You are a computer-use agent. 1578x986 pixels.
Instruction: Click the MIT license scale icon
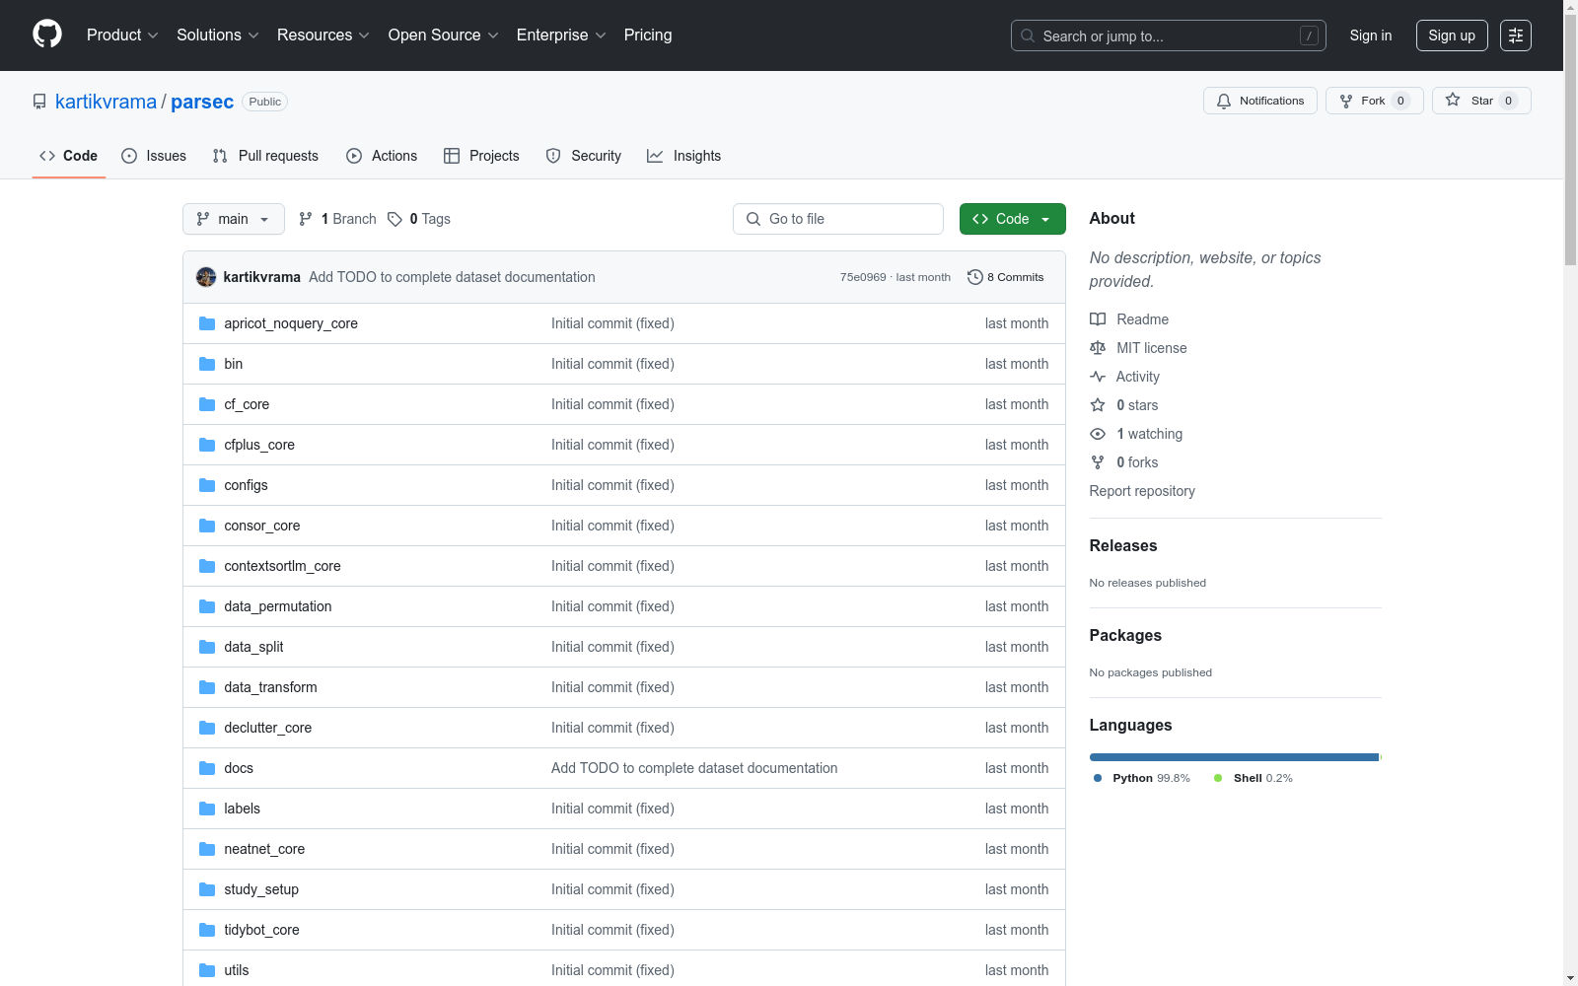pyautogui.click(x=1098, y=348)
